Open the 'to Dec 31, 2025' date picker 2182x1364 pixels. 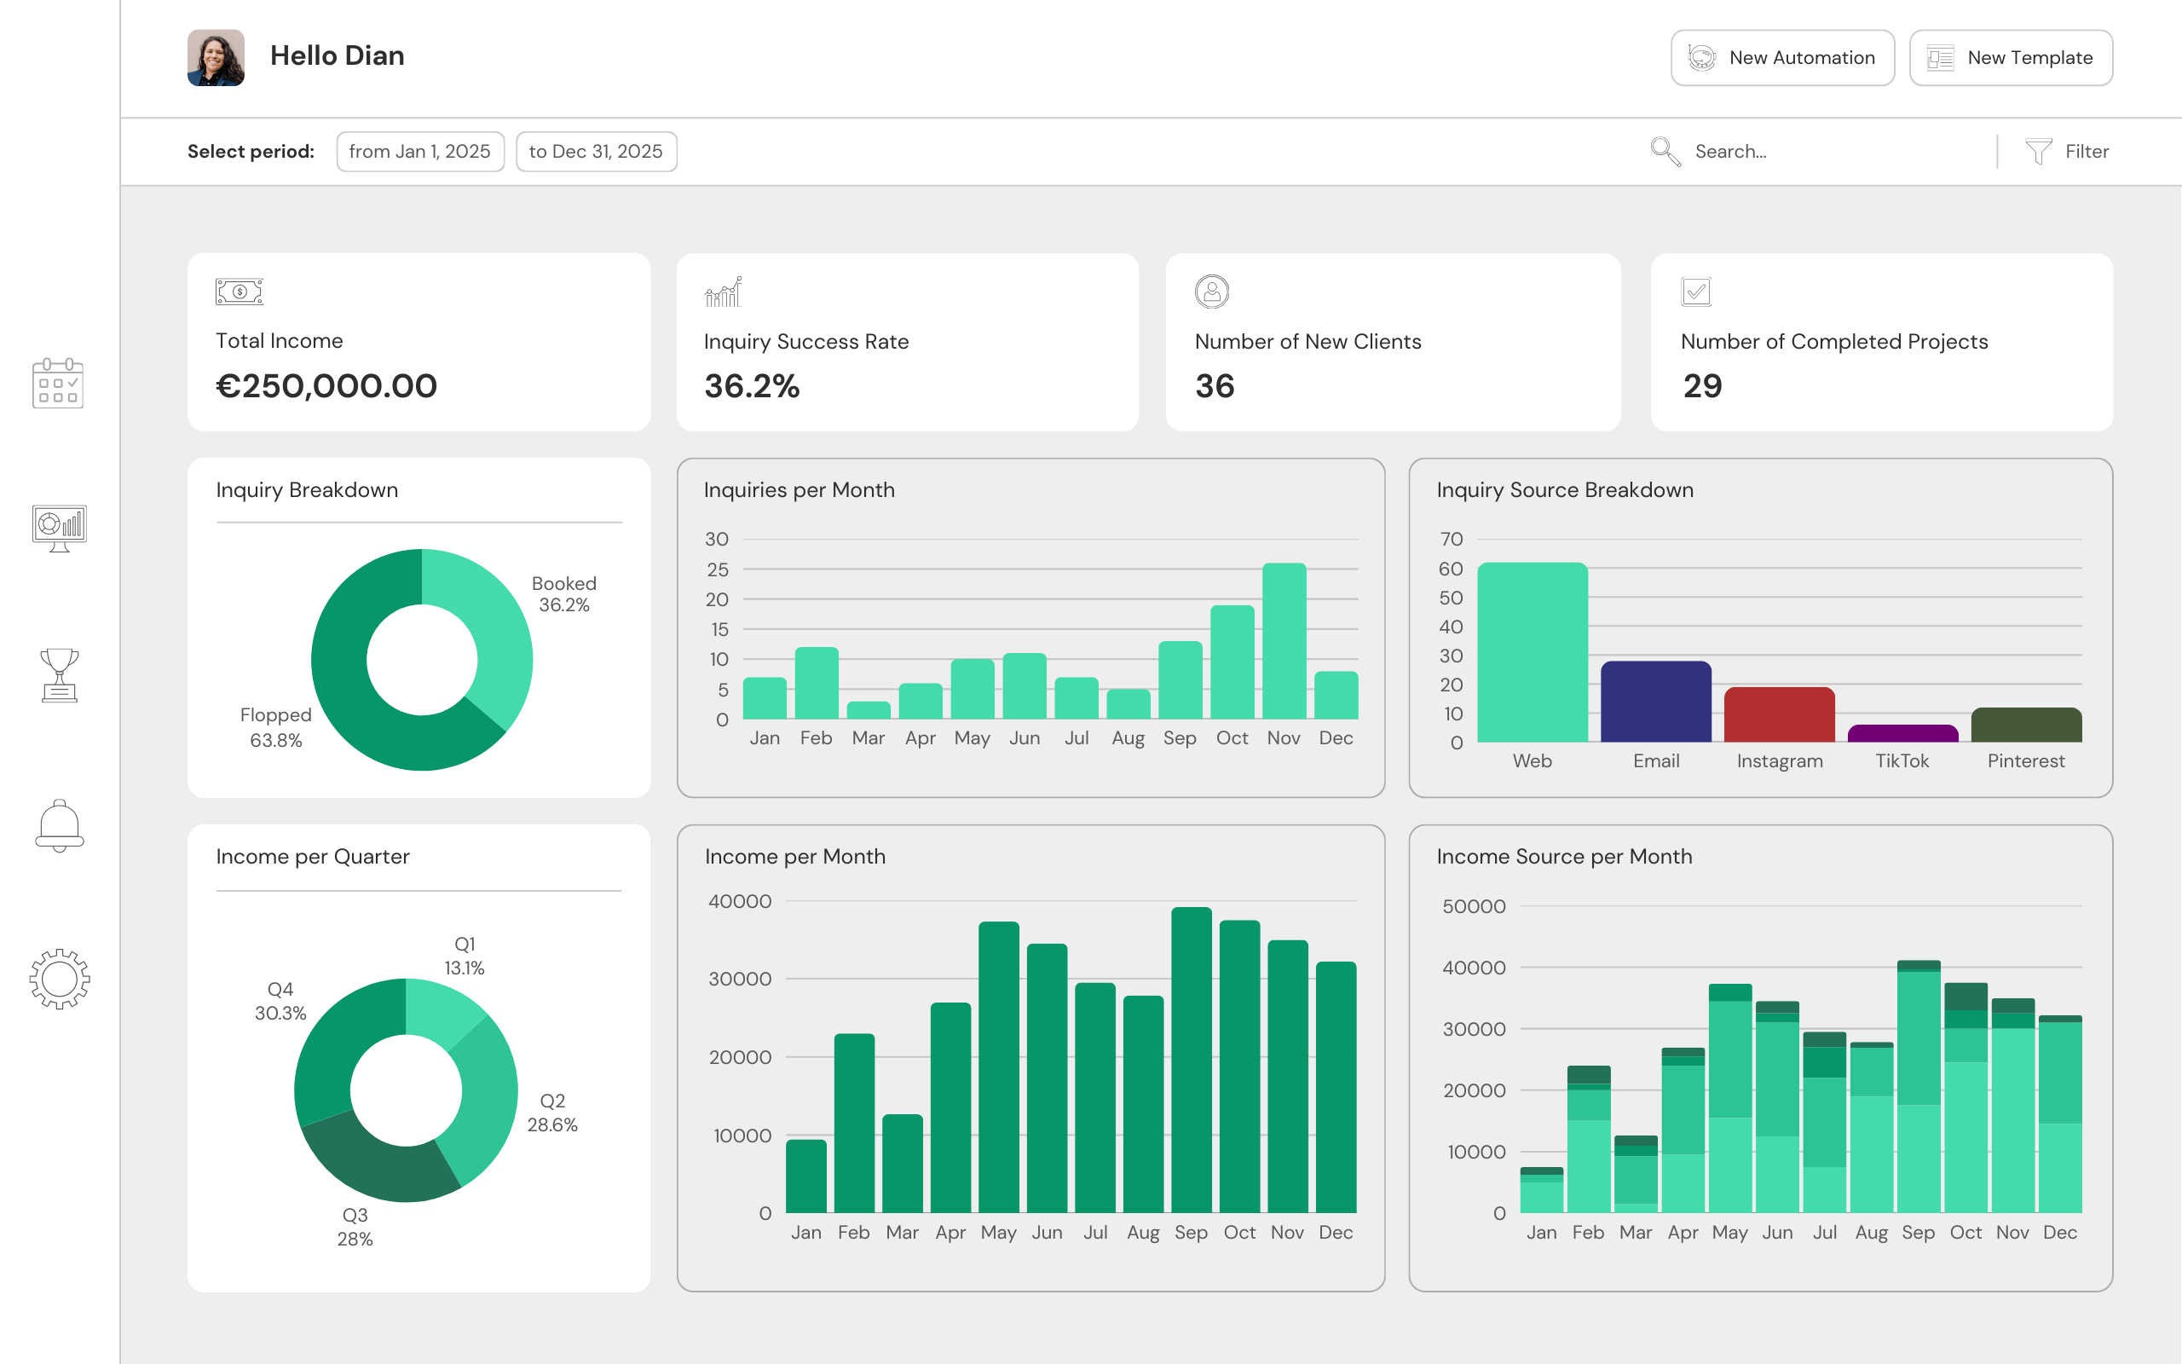(595, 152)
